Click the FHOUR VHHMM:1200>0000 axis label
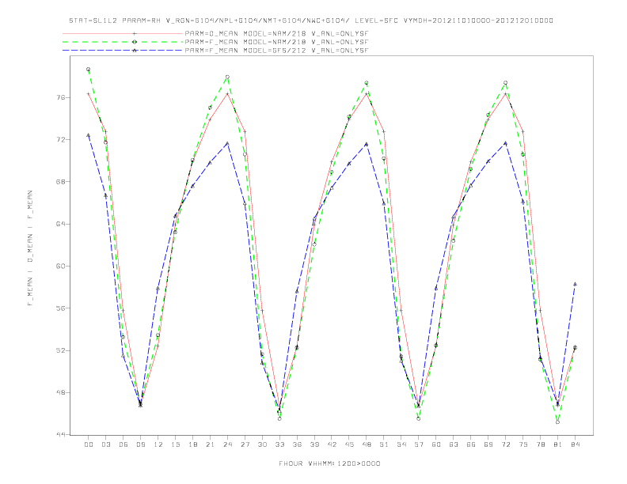This screenshot has height=484, width=627. [329, 463]
